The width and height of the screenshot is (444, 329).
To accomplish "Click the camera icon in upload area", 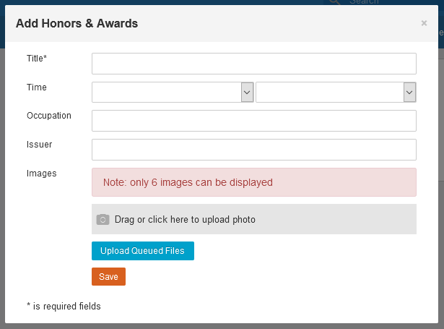I will (103, 219).
